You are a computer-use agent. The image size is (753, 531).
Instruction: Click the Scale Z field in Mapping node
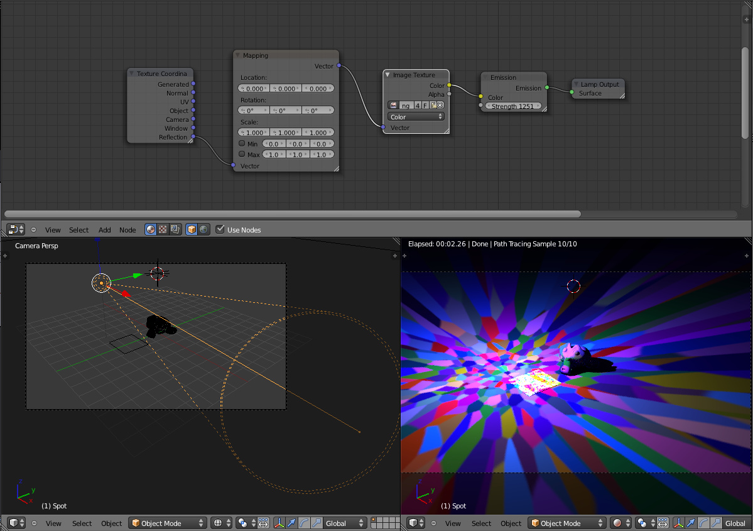point(318,133)
